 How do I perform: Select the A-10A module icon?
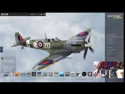[23, 74]
